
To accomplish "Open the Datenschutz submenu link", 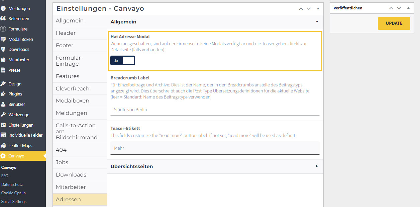I will (12, 185).
